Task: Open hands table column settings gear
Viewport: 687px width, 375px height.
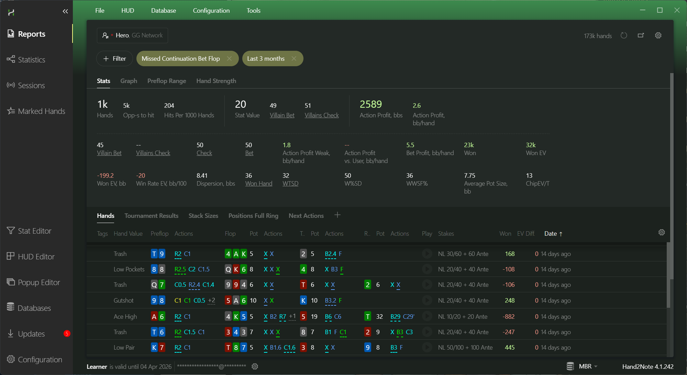Action: point(661,233)
